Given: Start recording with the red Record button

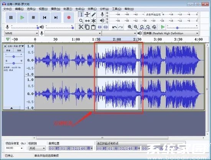Looking at the screenshot, I should [x=69, y=18].
